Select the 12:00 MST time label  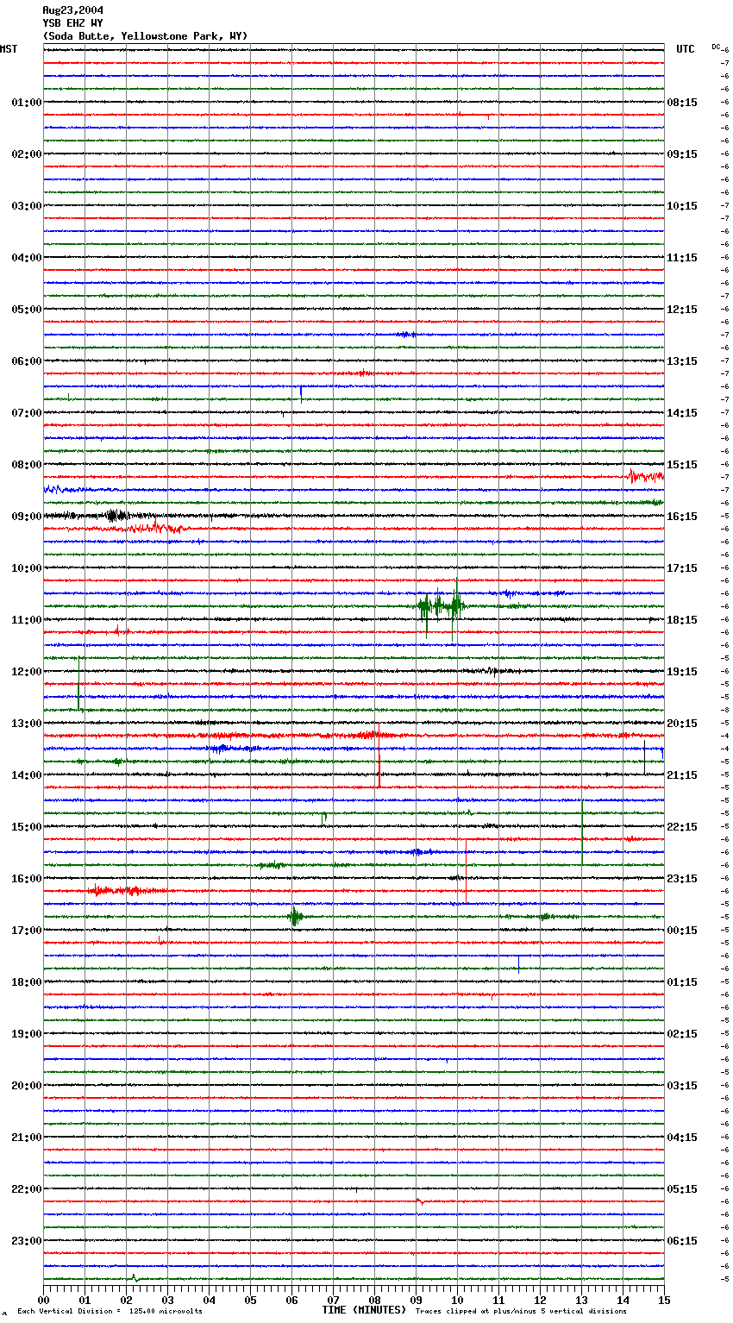pos(27,672)
